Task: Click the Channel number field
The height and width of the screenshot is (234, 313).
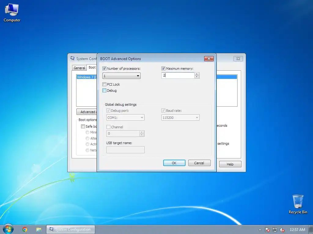Action: click(x=123, y=133)
